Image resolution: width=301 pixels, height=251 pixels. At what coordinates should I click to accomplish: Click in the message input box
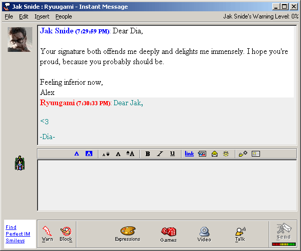(x=167, y=185)
